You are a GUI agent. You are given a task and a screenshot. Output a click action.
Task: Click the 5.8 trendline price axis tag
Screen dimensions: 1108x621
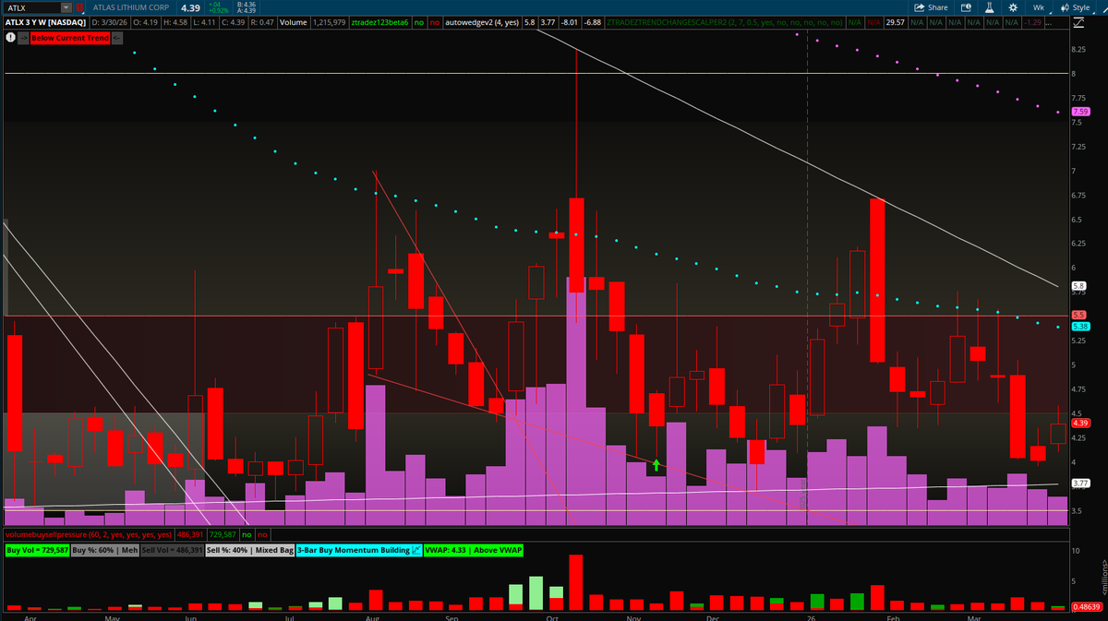point(1078,287)
